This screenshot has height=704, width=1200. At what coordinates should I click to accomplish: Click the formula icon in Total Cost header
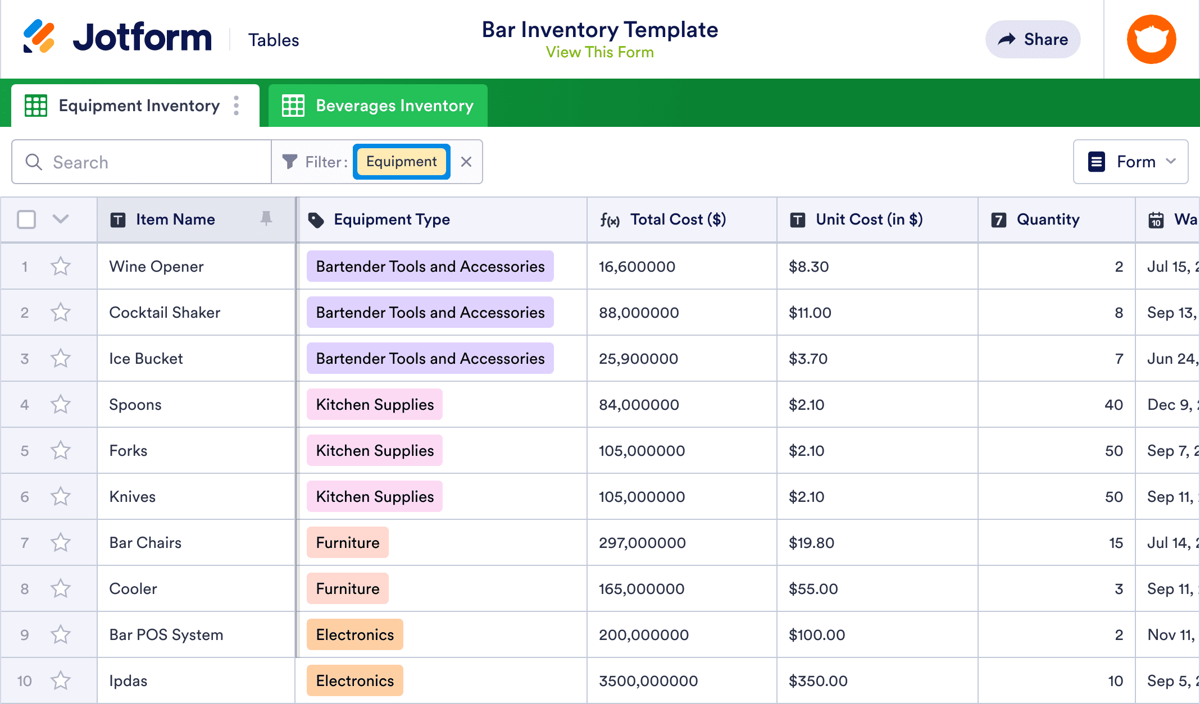pyautogui.click(x=610, y=220)
